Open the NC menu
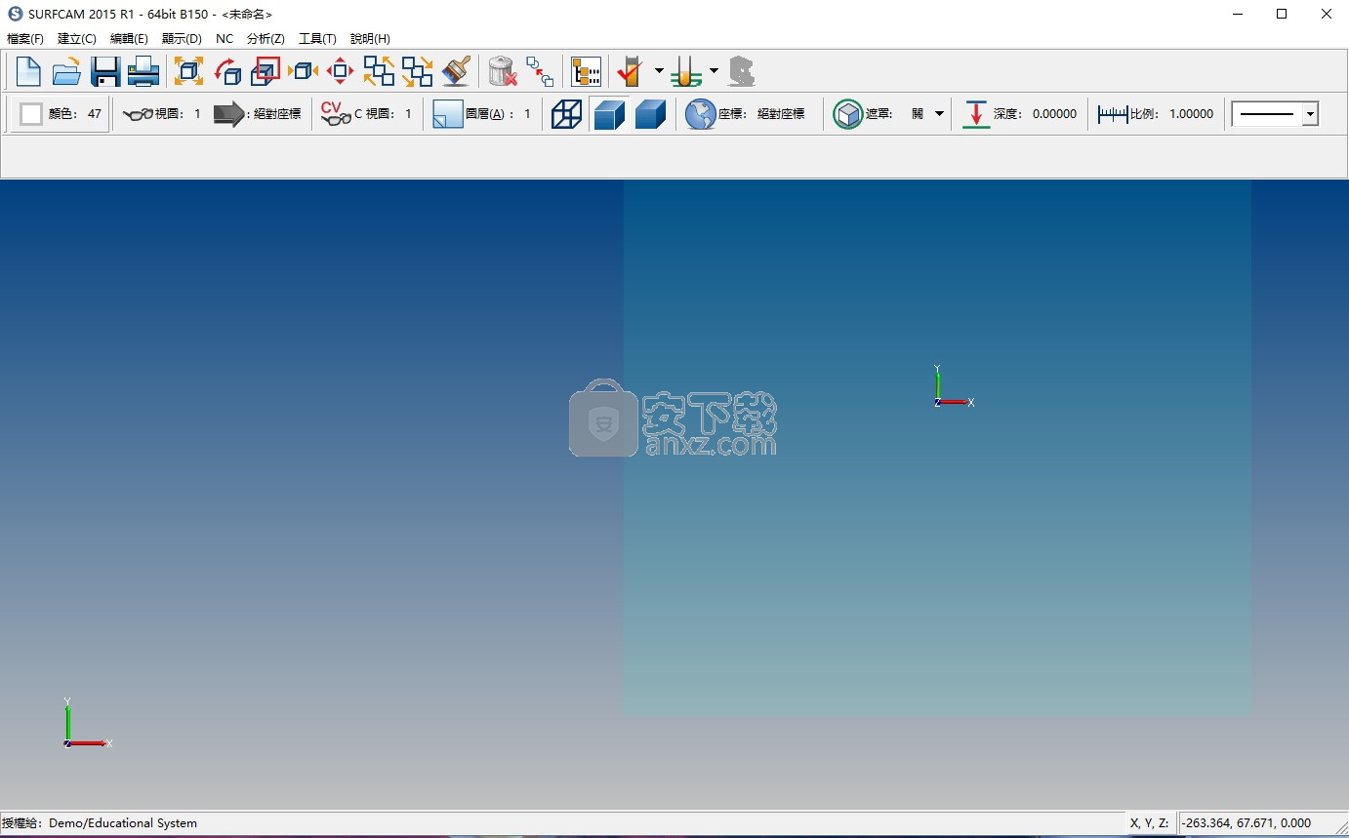Screen dimensions: 1349x838 (225, 39)
